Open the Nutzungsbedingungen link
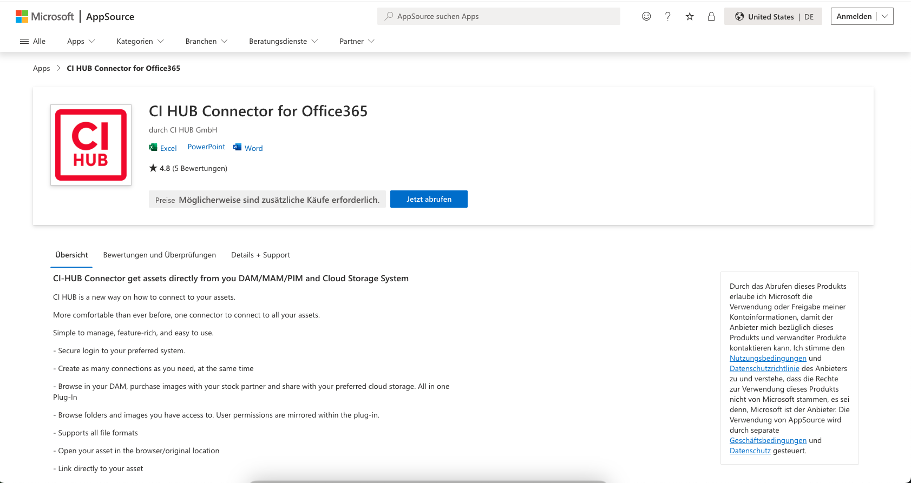 click(768, 358)
